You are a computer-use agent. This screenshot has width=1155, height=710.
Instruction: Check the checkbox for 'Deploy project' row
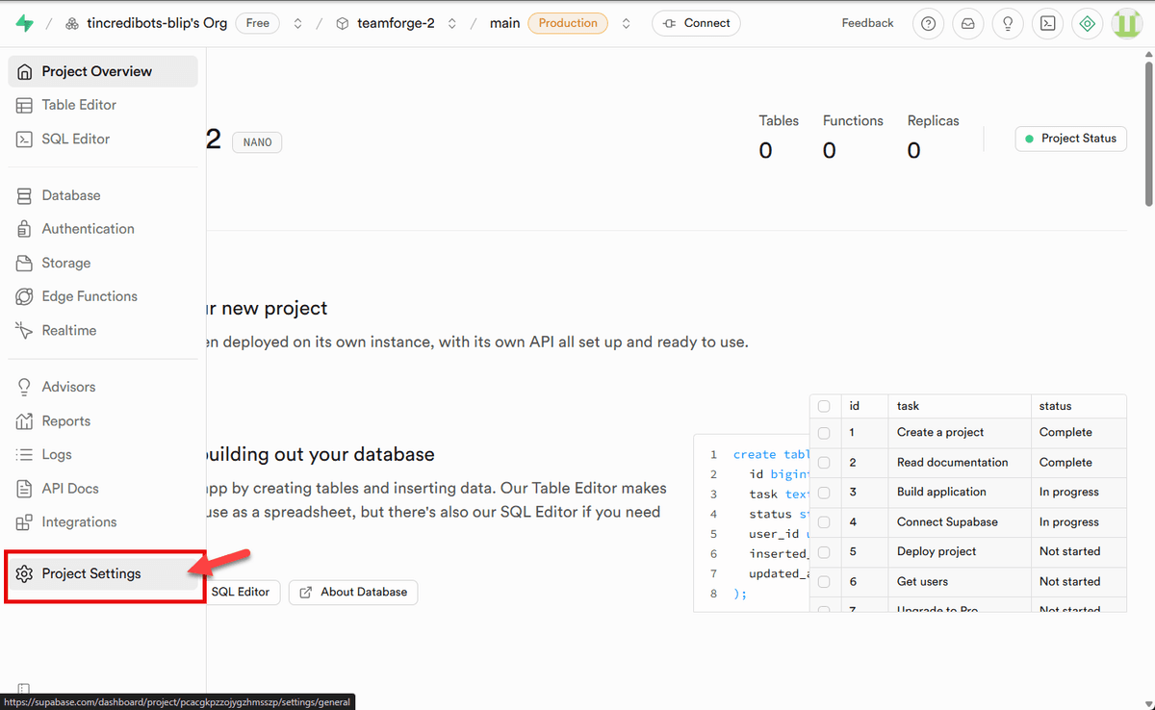coord(825,551)
